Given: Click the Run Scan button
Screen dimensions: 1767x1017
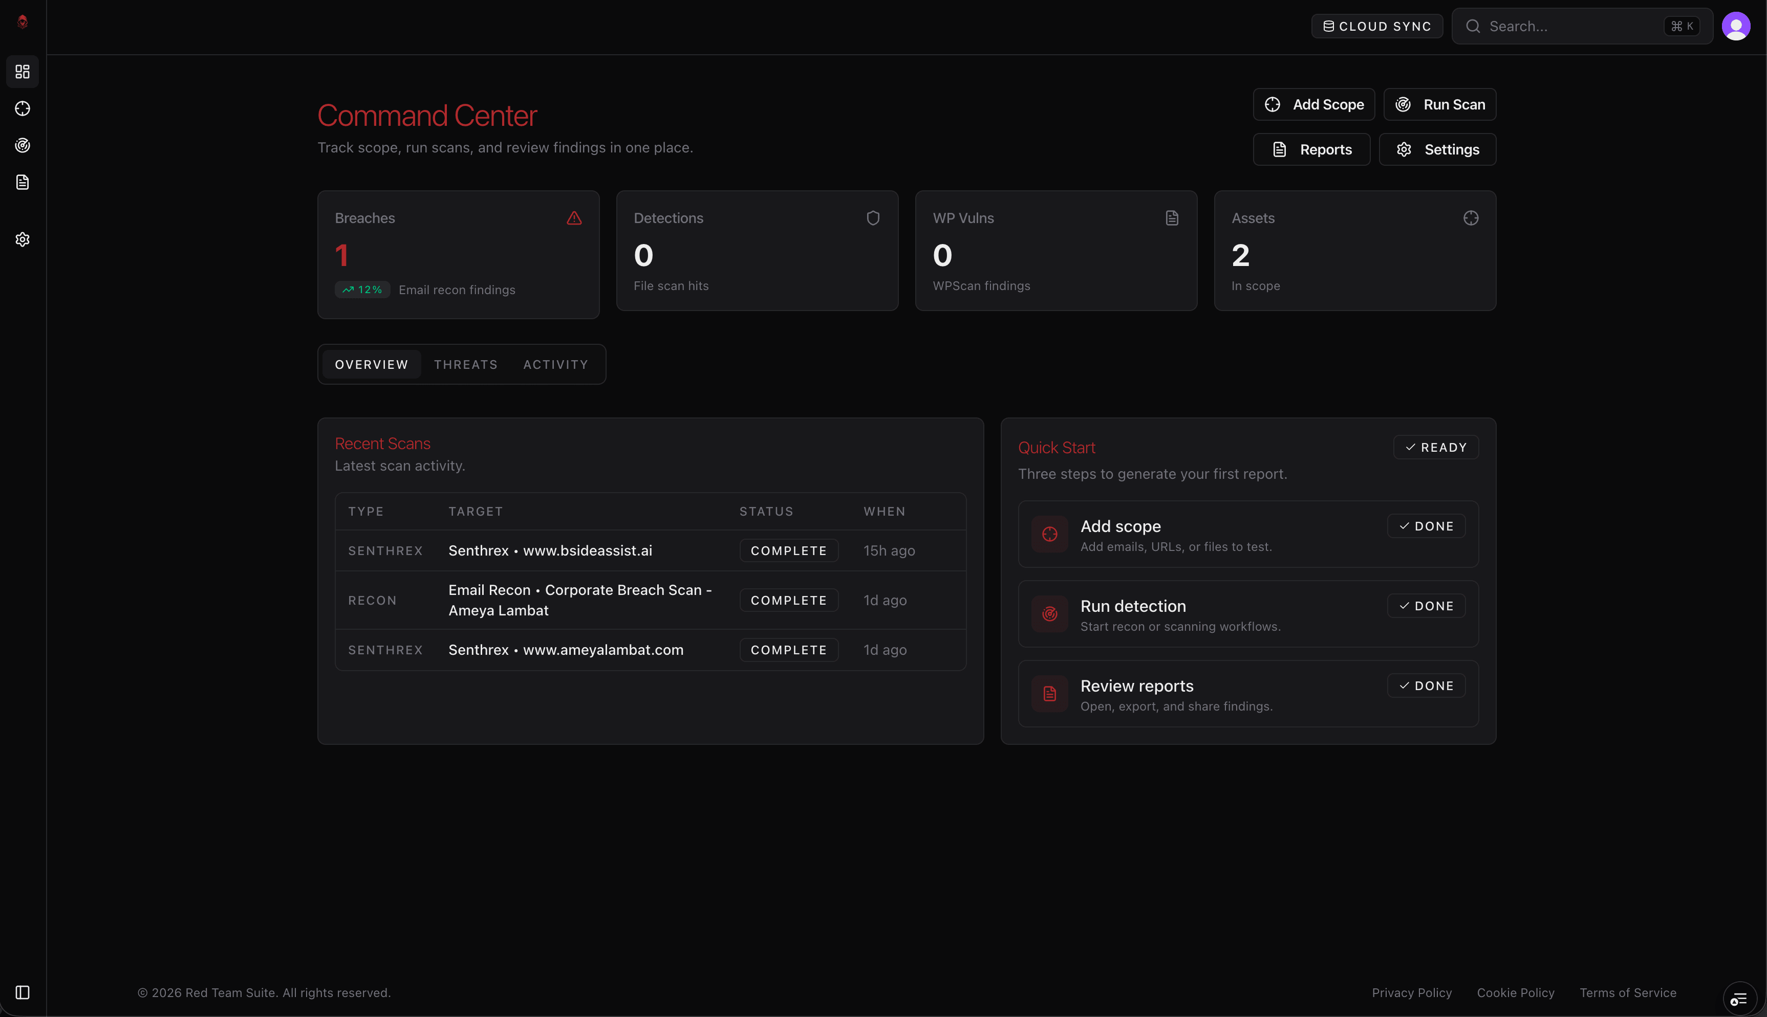Looking at the screenshot, I should pyautogui.click(x=1439, y=104).
